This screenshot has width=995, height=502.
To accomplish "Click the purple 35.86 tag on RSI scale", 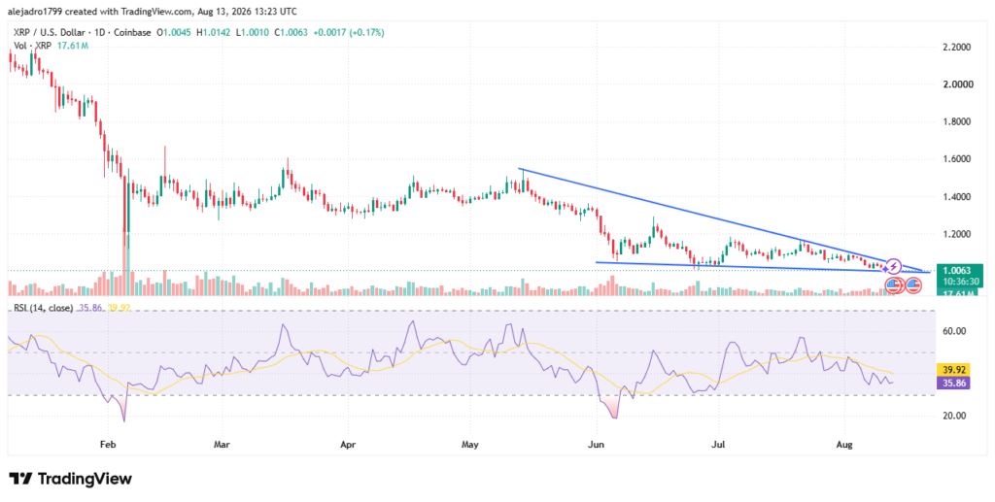I will (954, 383).
